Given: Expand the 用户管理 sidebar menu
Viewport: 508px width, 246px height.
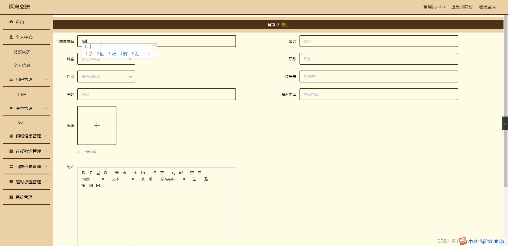Looking at the screenshot, I should pos(26,79).
